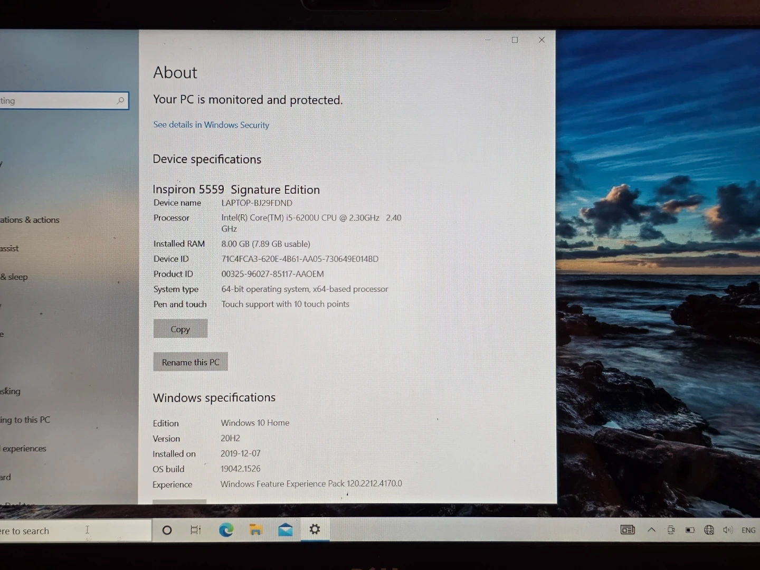The width and height of the screenshot is (760, 570).
Task: Expand the hidden tray icons chevron
Action: (x=651, y=530)
